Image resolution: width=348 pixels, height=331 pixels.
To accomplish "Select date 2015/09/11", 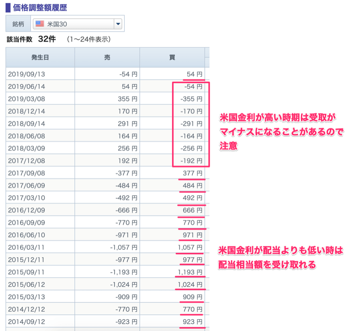I will click(x=27, y=272).
